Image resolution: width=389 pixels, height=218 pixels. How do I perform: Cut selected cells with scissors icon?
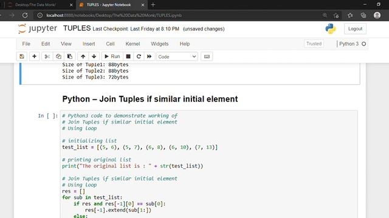[x=47, y=56]
